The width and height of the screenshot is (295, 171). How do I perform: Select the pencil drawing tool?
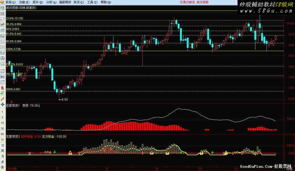[x=2, y=99]
